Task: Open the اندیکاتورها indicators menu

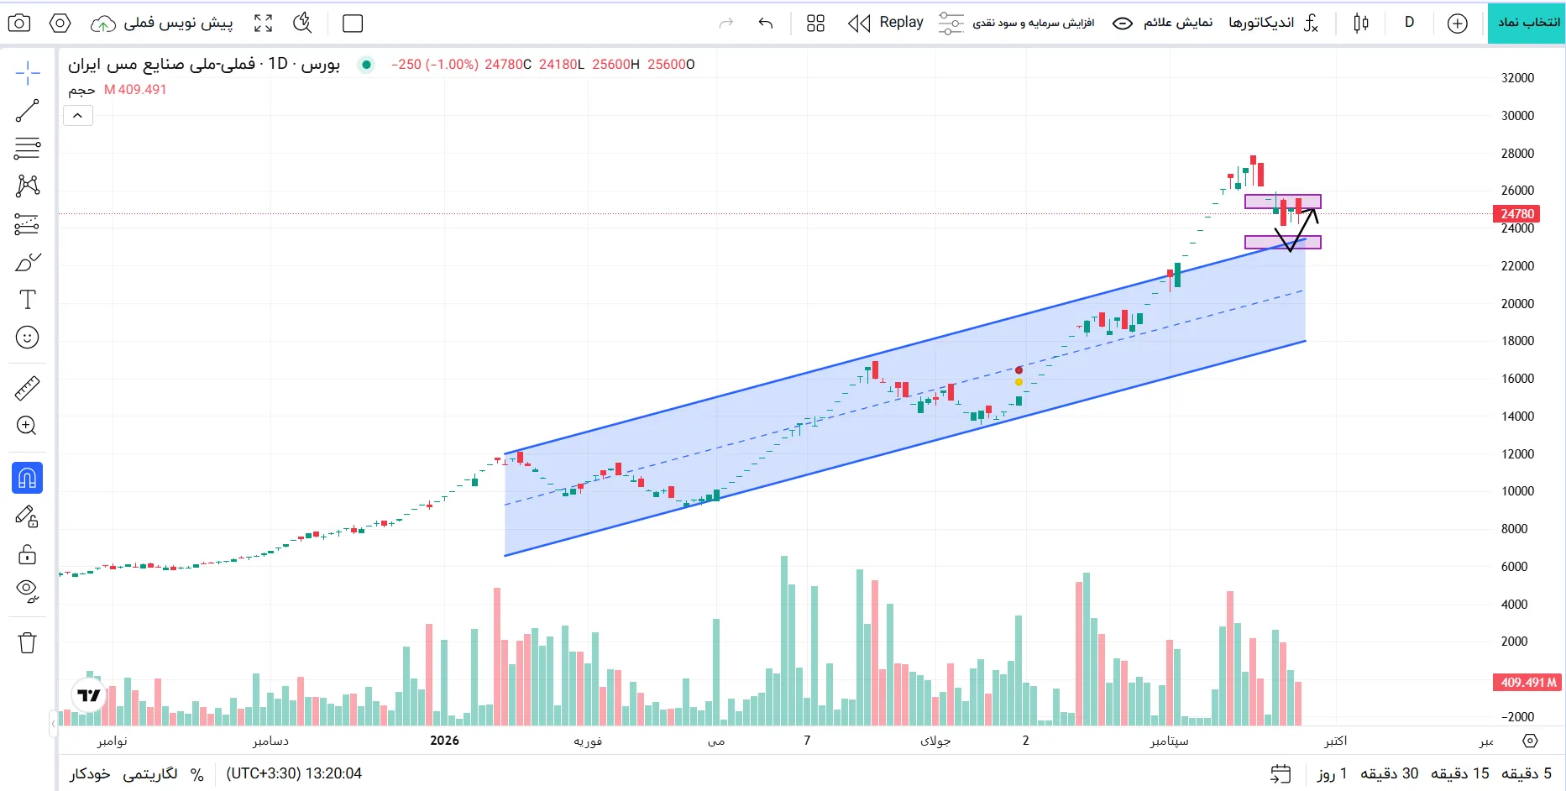Action: pos(1273,23)
